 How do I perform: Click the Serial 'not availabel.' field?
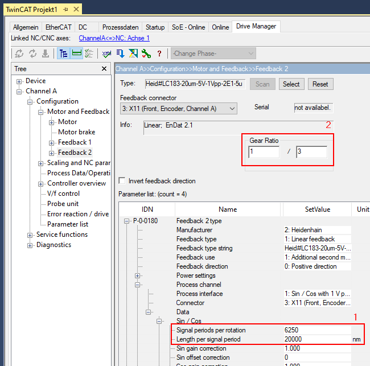(314, 108)
